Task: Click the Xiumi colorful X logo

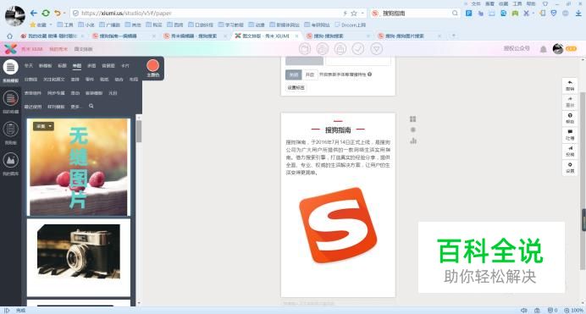Action: 10,48
